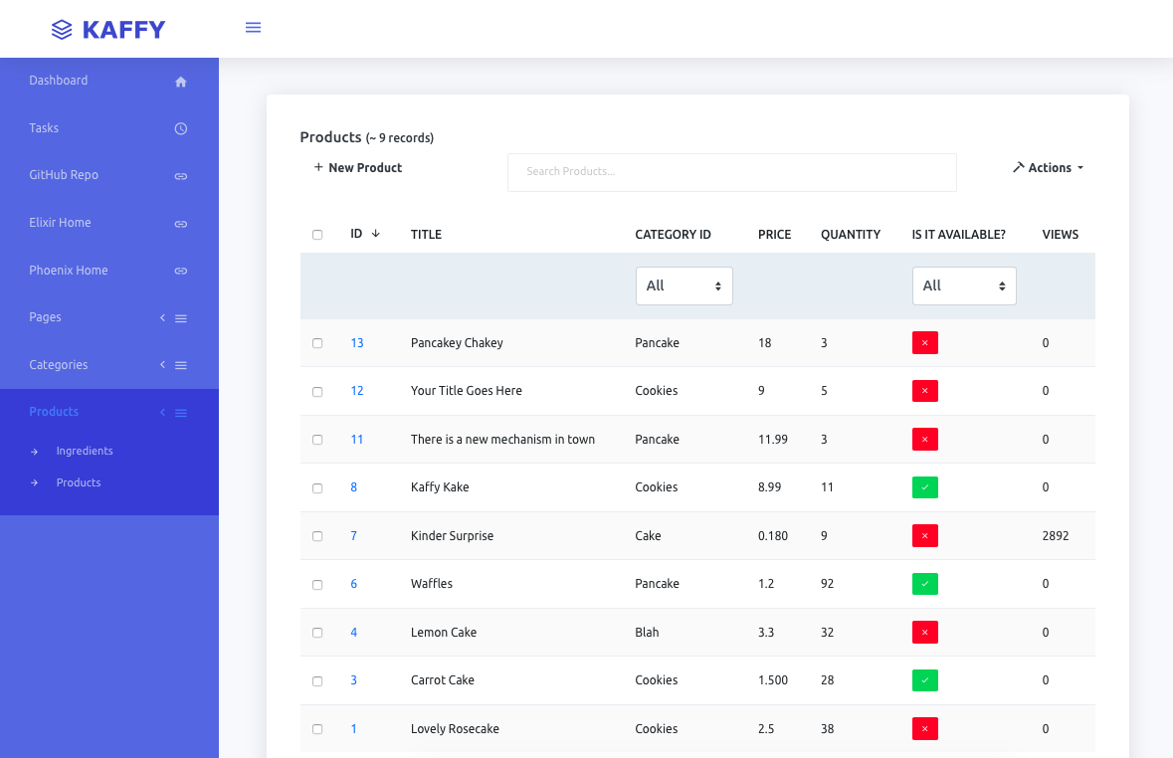This screenshot has width=1173, height=758.
Task: Open Ingredients in the sidebar submenu
Action: [85, 451]
